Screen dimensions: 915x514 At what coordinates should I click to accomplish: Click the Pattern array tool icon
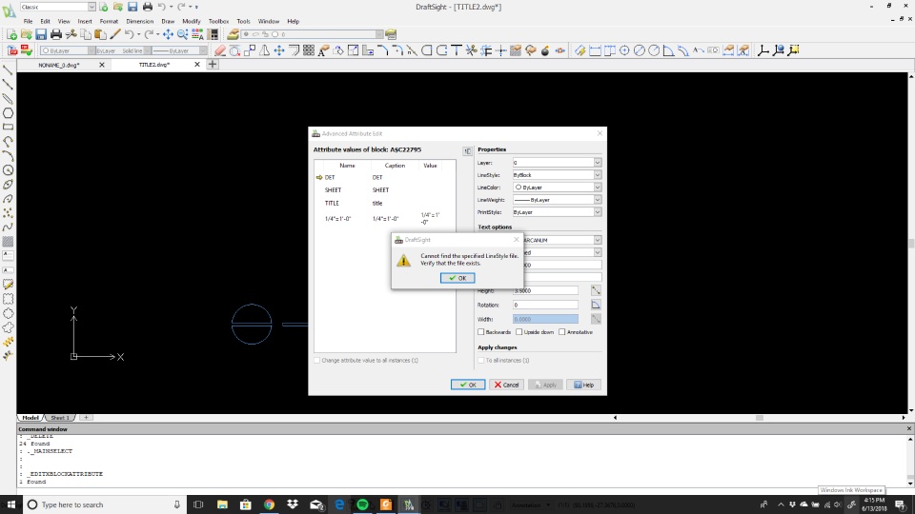[309, 50]
